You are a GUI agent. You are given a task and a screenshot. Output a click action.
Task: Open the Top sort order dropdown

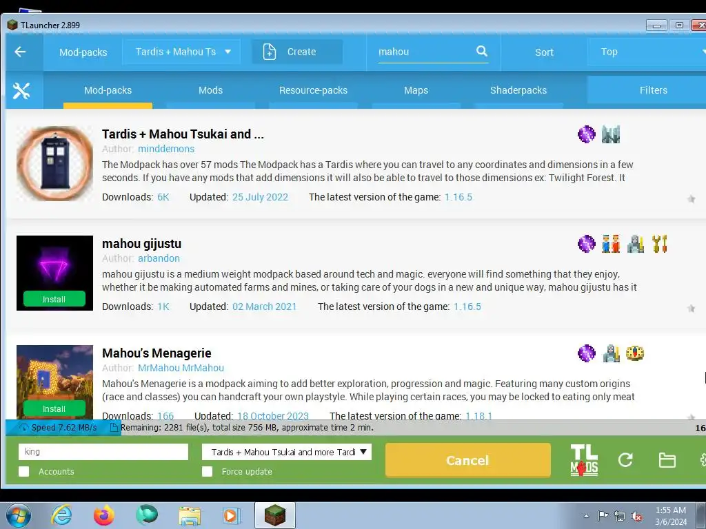click(648, 52)
